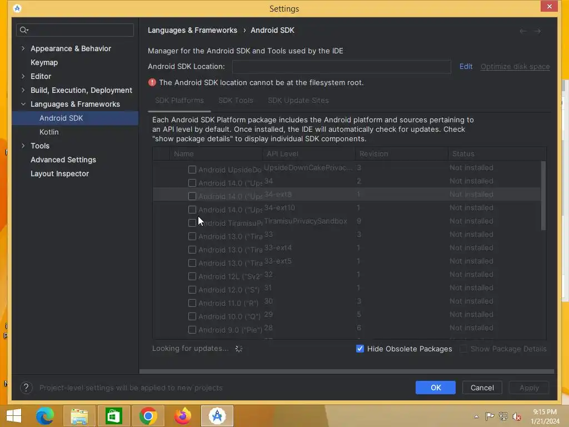Collapse Languages & Frameworks section
The height and width of the screenshot is (427, 569).
click(23, 104)
